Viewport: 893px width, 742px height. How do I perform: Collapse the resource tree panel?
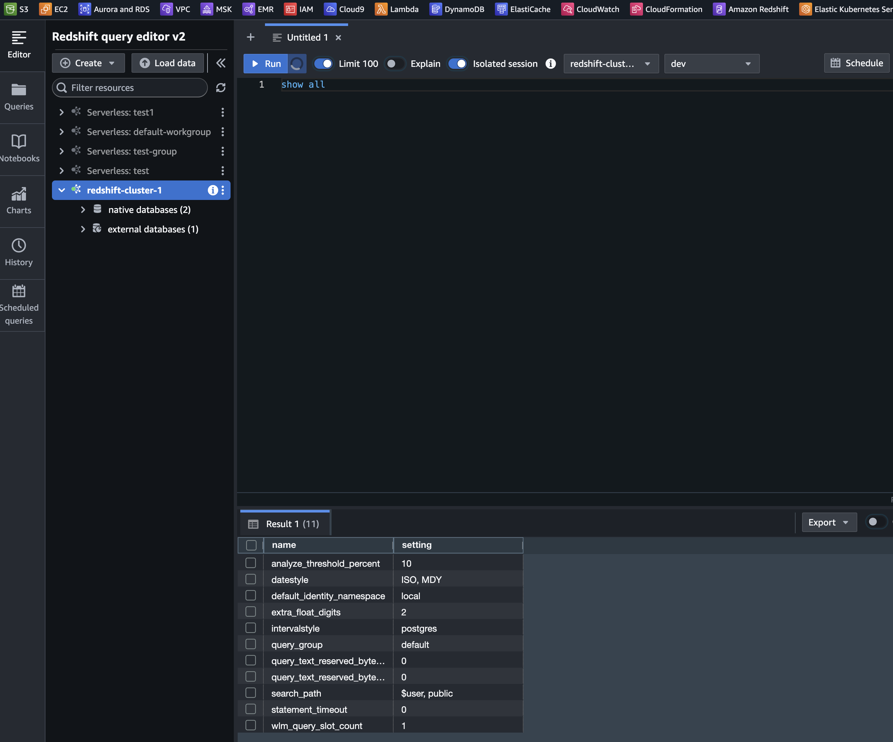(221, 63)
